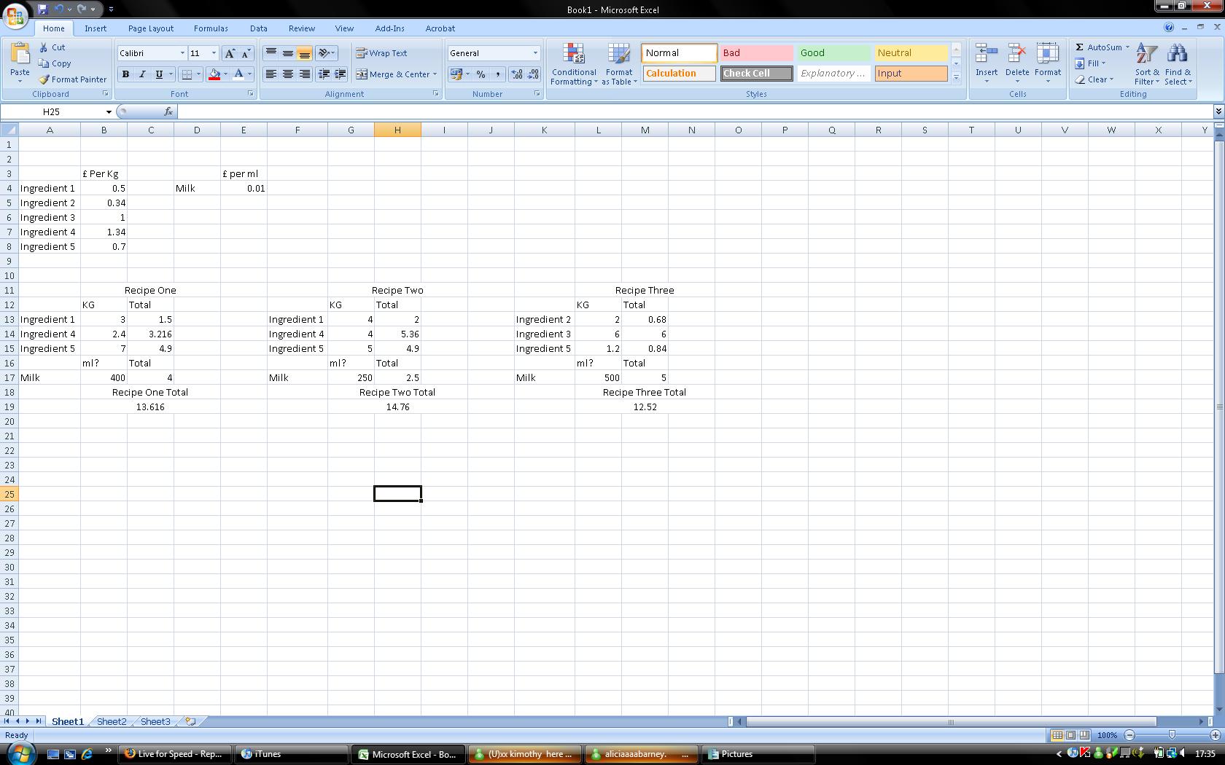The image size is (1225, 765).
Task: Switch to Page Layout view in status bar
Action: [1070, 735]
